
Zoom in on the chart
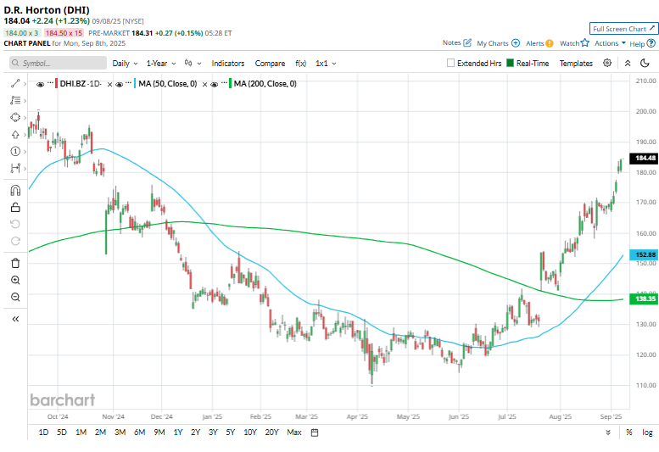point(15,280)
